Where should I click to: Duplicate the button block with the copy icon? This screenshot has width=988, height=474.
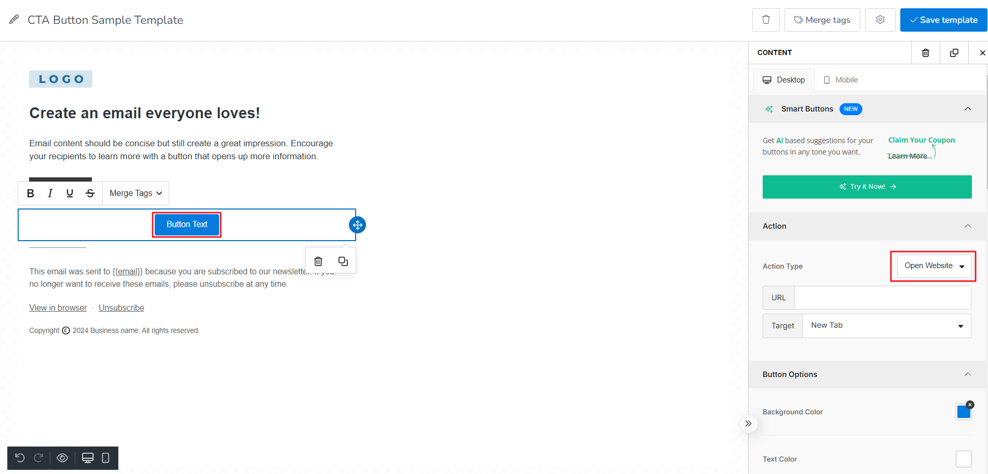click(x=343, y=261)
